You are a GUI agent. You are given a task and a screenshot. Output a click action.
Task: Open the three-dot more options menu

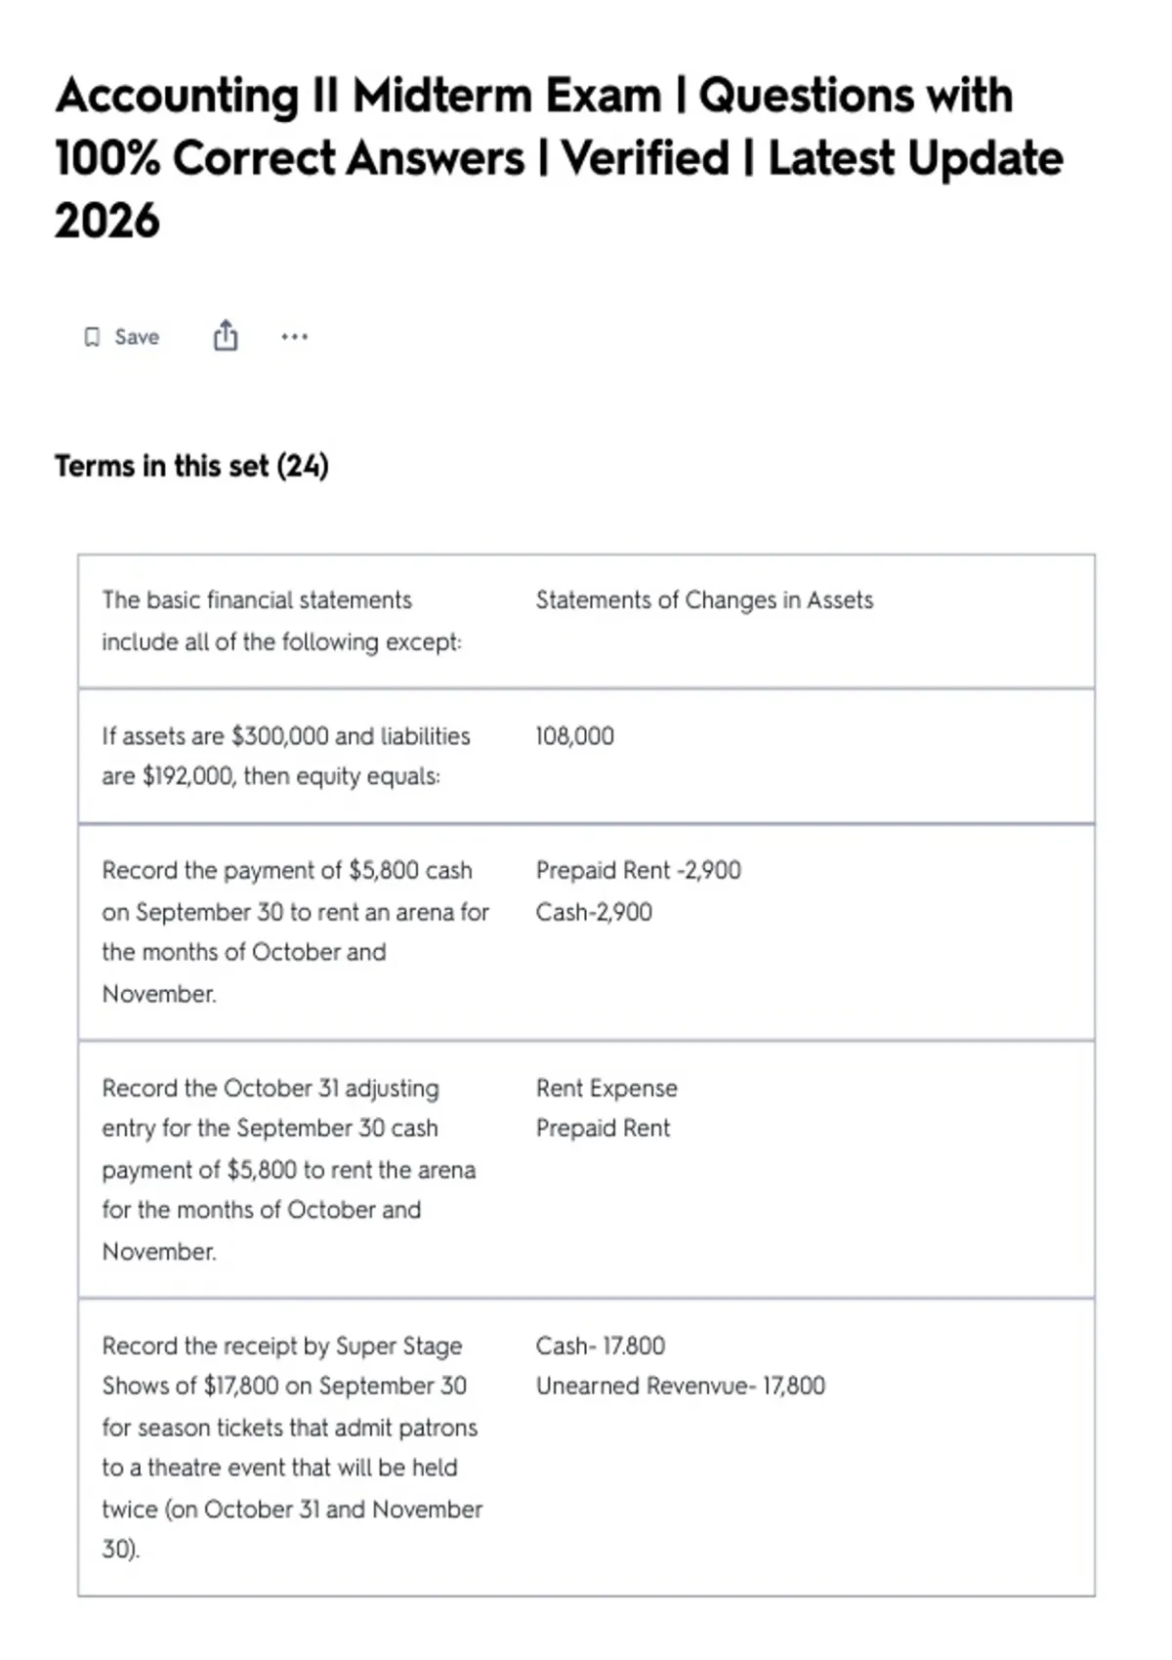294,337
